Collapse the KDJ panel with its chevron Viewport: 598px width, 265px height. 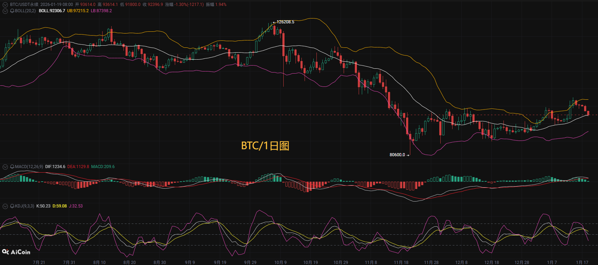coord(5,206)
